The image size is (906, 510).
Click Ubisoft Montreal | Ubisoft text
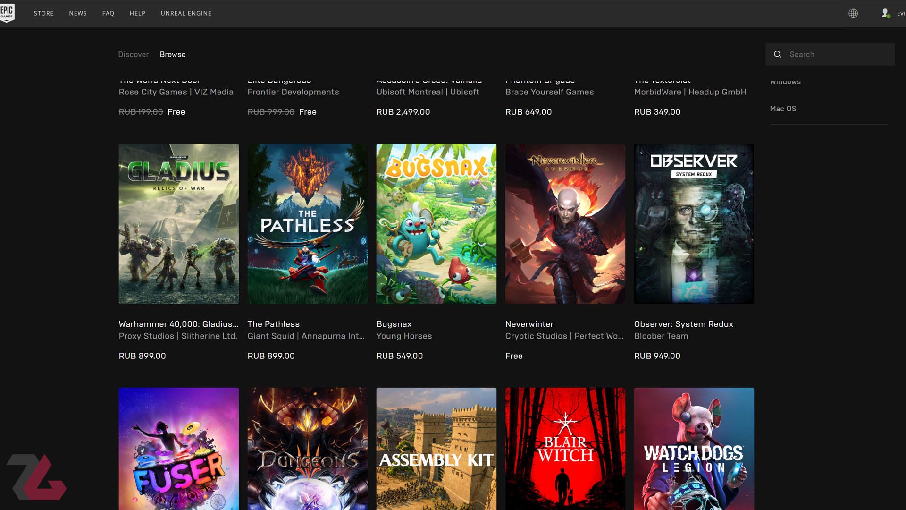[x=428, y=92]
